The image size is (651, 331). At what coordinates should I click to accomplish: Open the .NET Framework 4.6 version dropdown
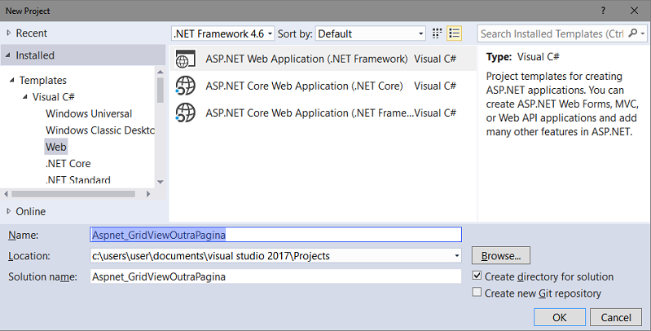(x=223, y=33)
